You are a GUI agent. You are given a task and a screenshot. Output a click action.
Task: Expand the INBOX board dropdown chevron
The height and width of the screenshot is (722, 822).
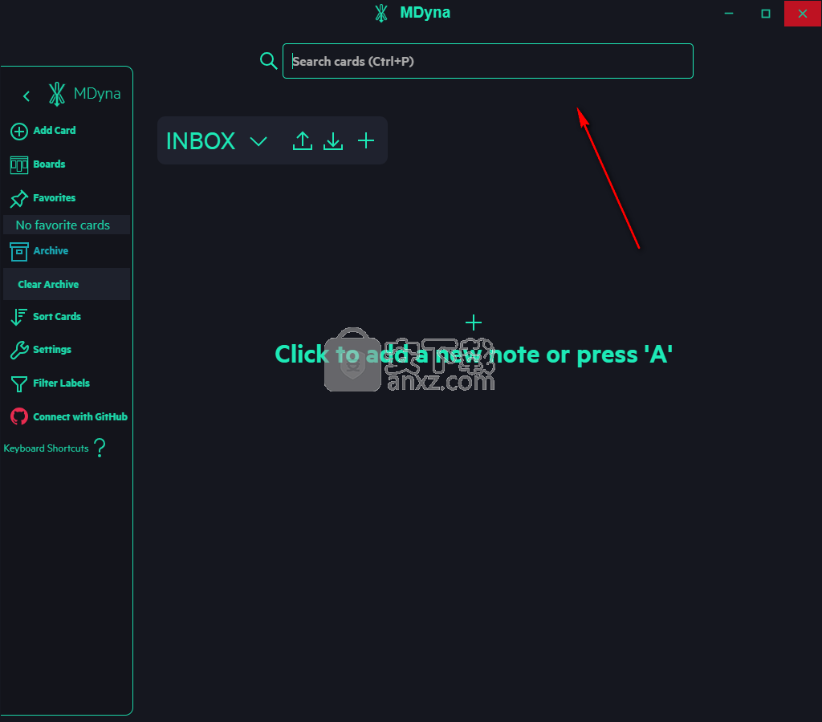[x=258, y=141]
